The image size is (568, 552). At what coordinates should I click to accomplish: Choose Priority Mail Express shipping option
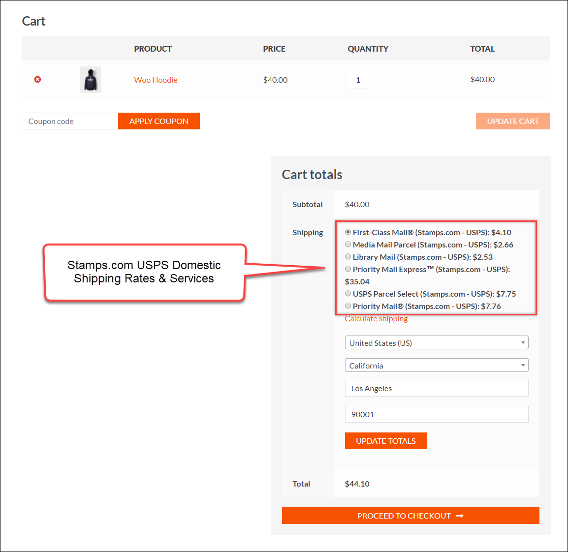pyautogui.click(x=348, y=269)
